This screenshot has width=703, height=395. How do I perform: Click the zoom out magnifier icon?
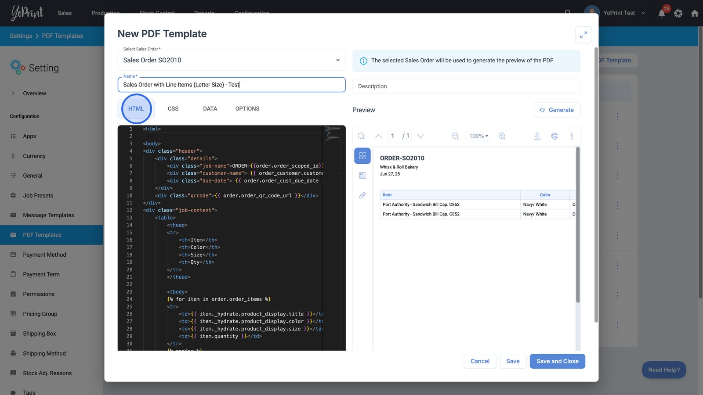(455, 136)
